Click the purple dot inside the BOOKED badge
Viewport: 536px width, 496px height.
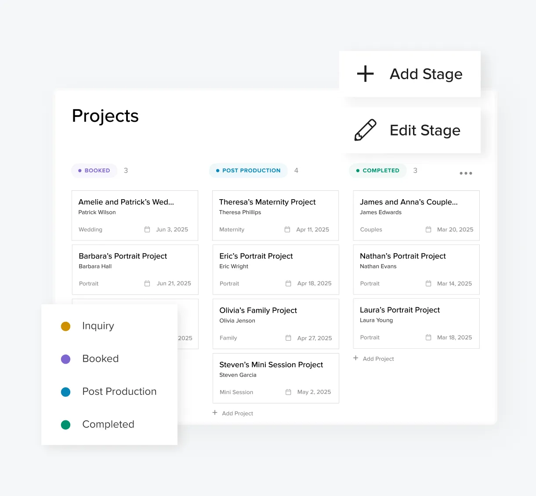(80, 170)
